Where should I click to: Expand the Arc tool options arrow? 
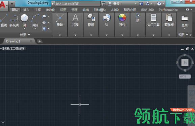35,28
